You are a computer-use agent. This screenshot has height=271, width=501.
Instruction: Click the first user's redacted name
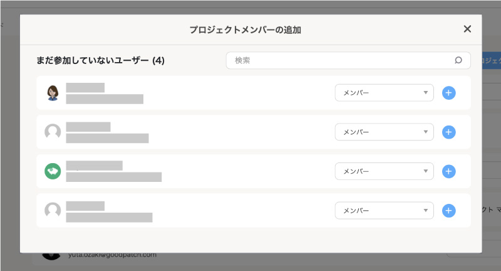coord(85,88)
